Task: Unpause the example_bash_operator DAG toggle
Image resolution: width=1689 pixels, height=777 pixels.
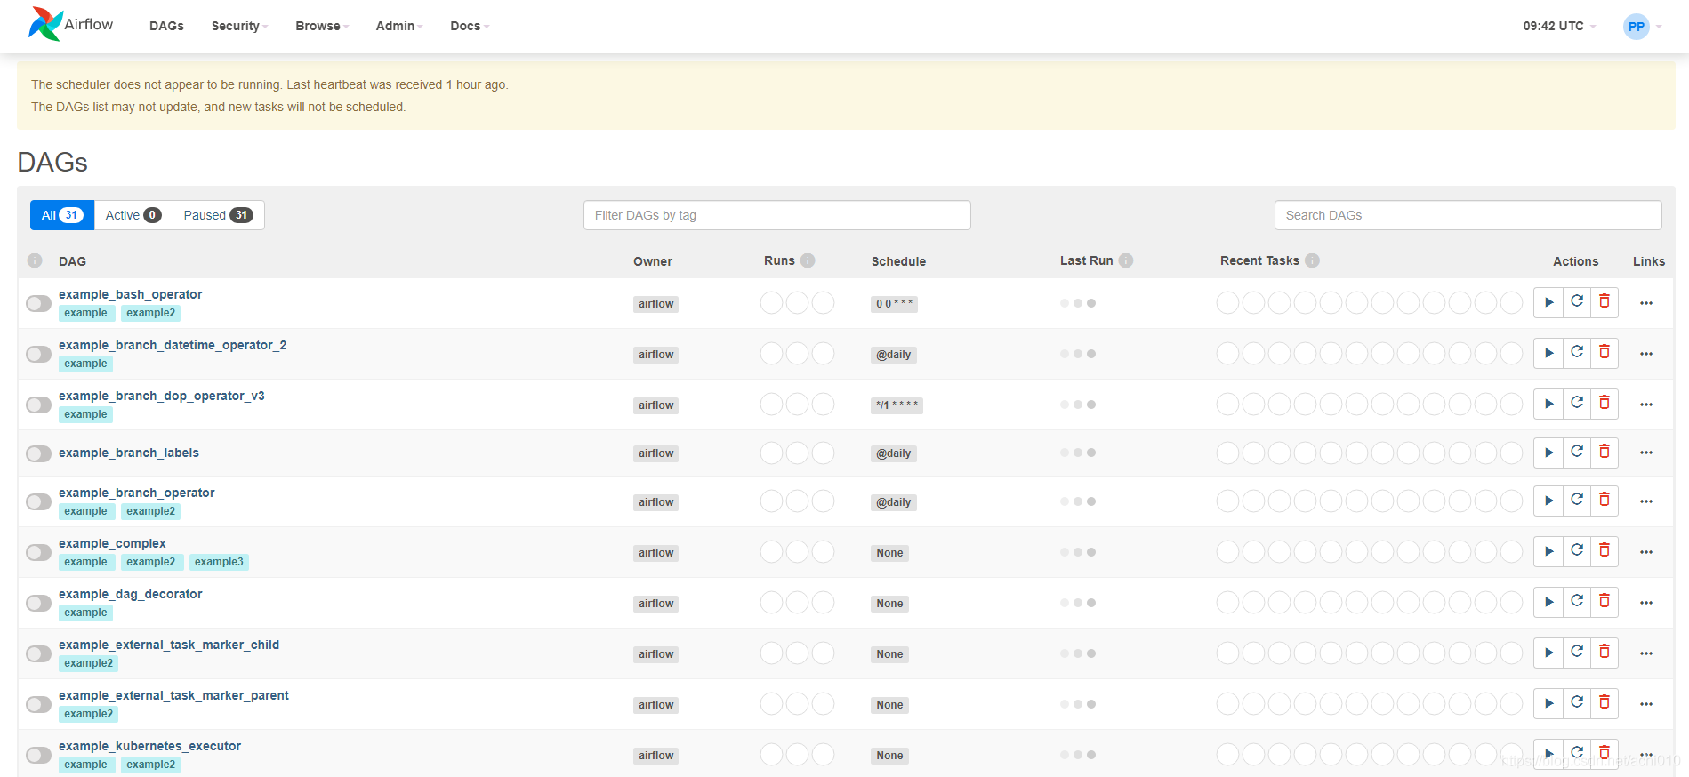Action: pos(38,303)
